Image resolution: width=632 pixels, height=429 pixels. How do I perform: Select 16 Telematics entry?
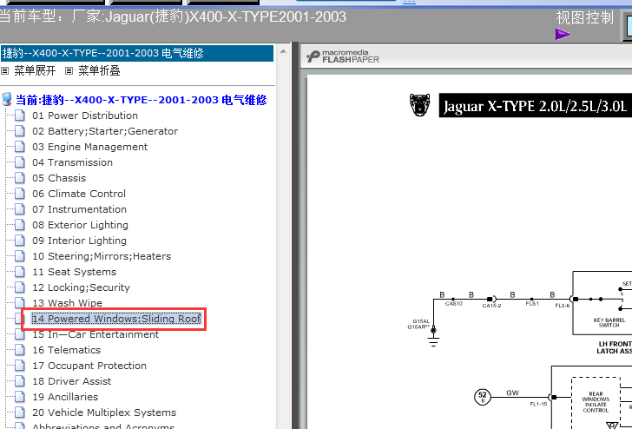click(x=67, y=350)
